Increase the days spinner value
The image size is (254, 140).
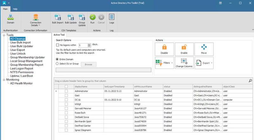89,44
